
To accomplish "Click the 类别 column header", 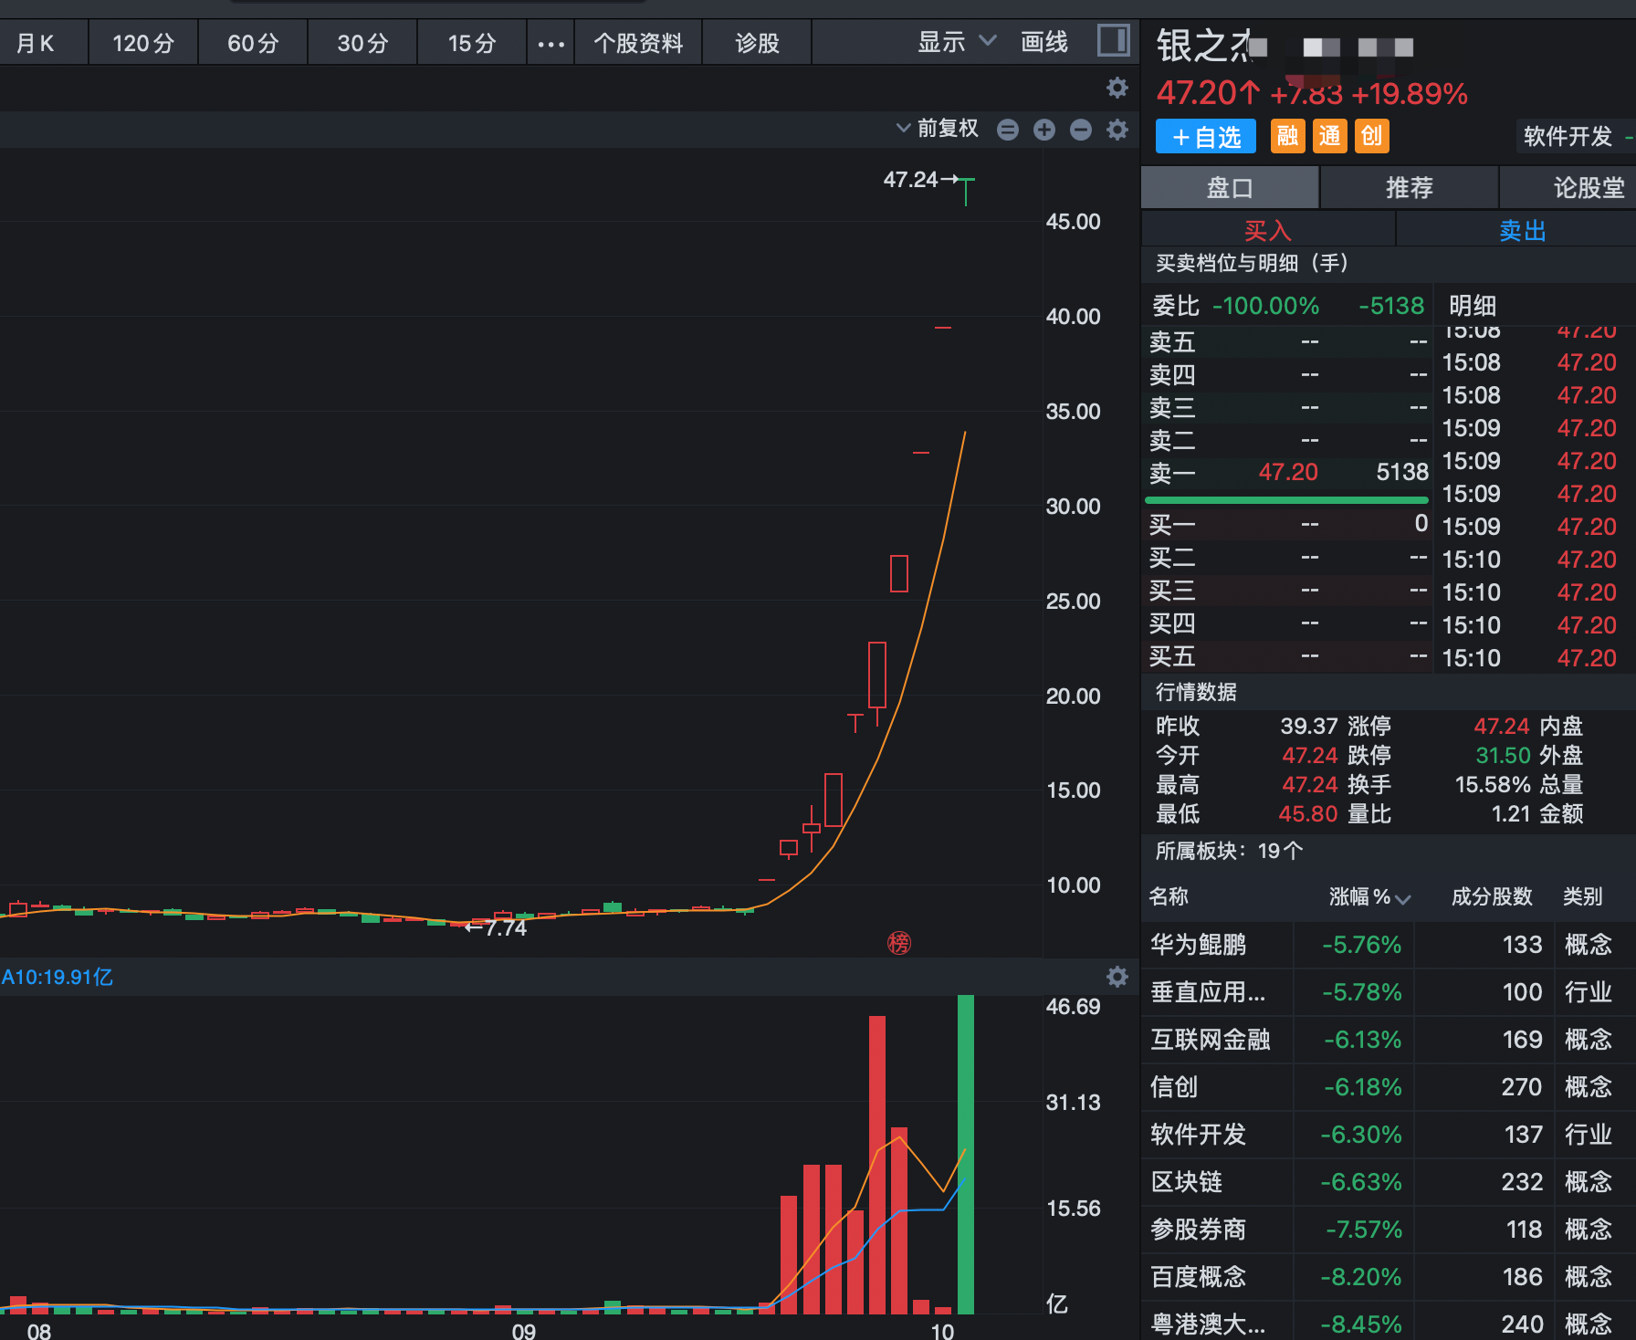I will coord(1582,896).
